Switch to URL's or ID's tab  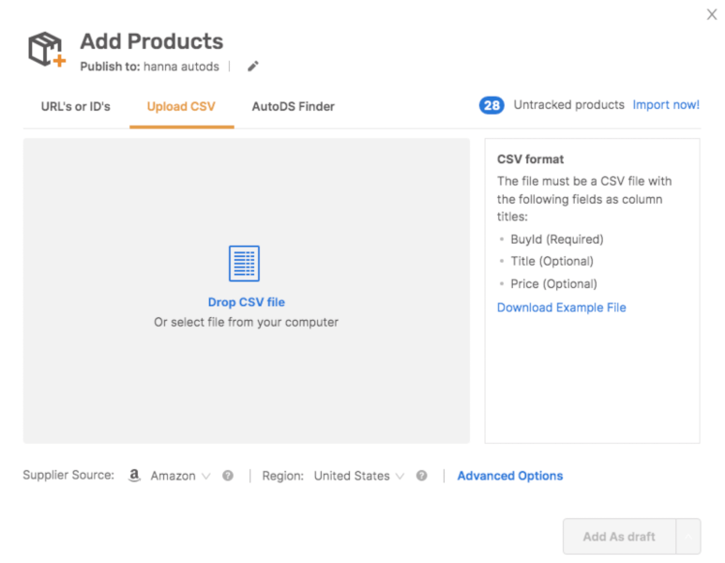coord(76,106)
